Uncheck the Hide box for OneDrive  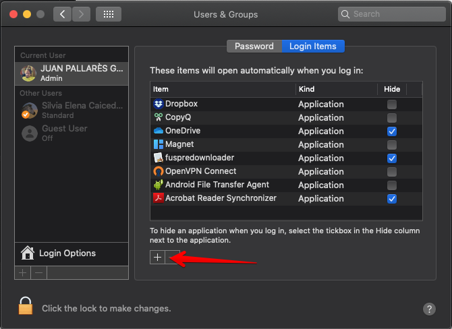tap(392, 131)
